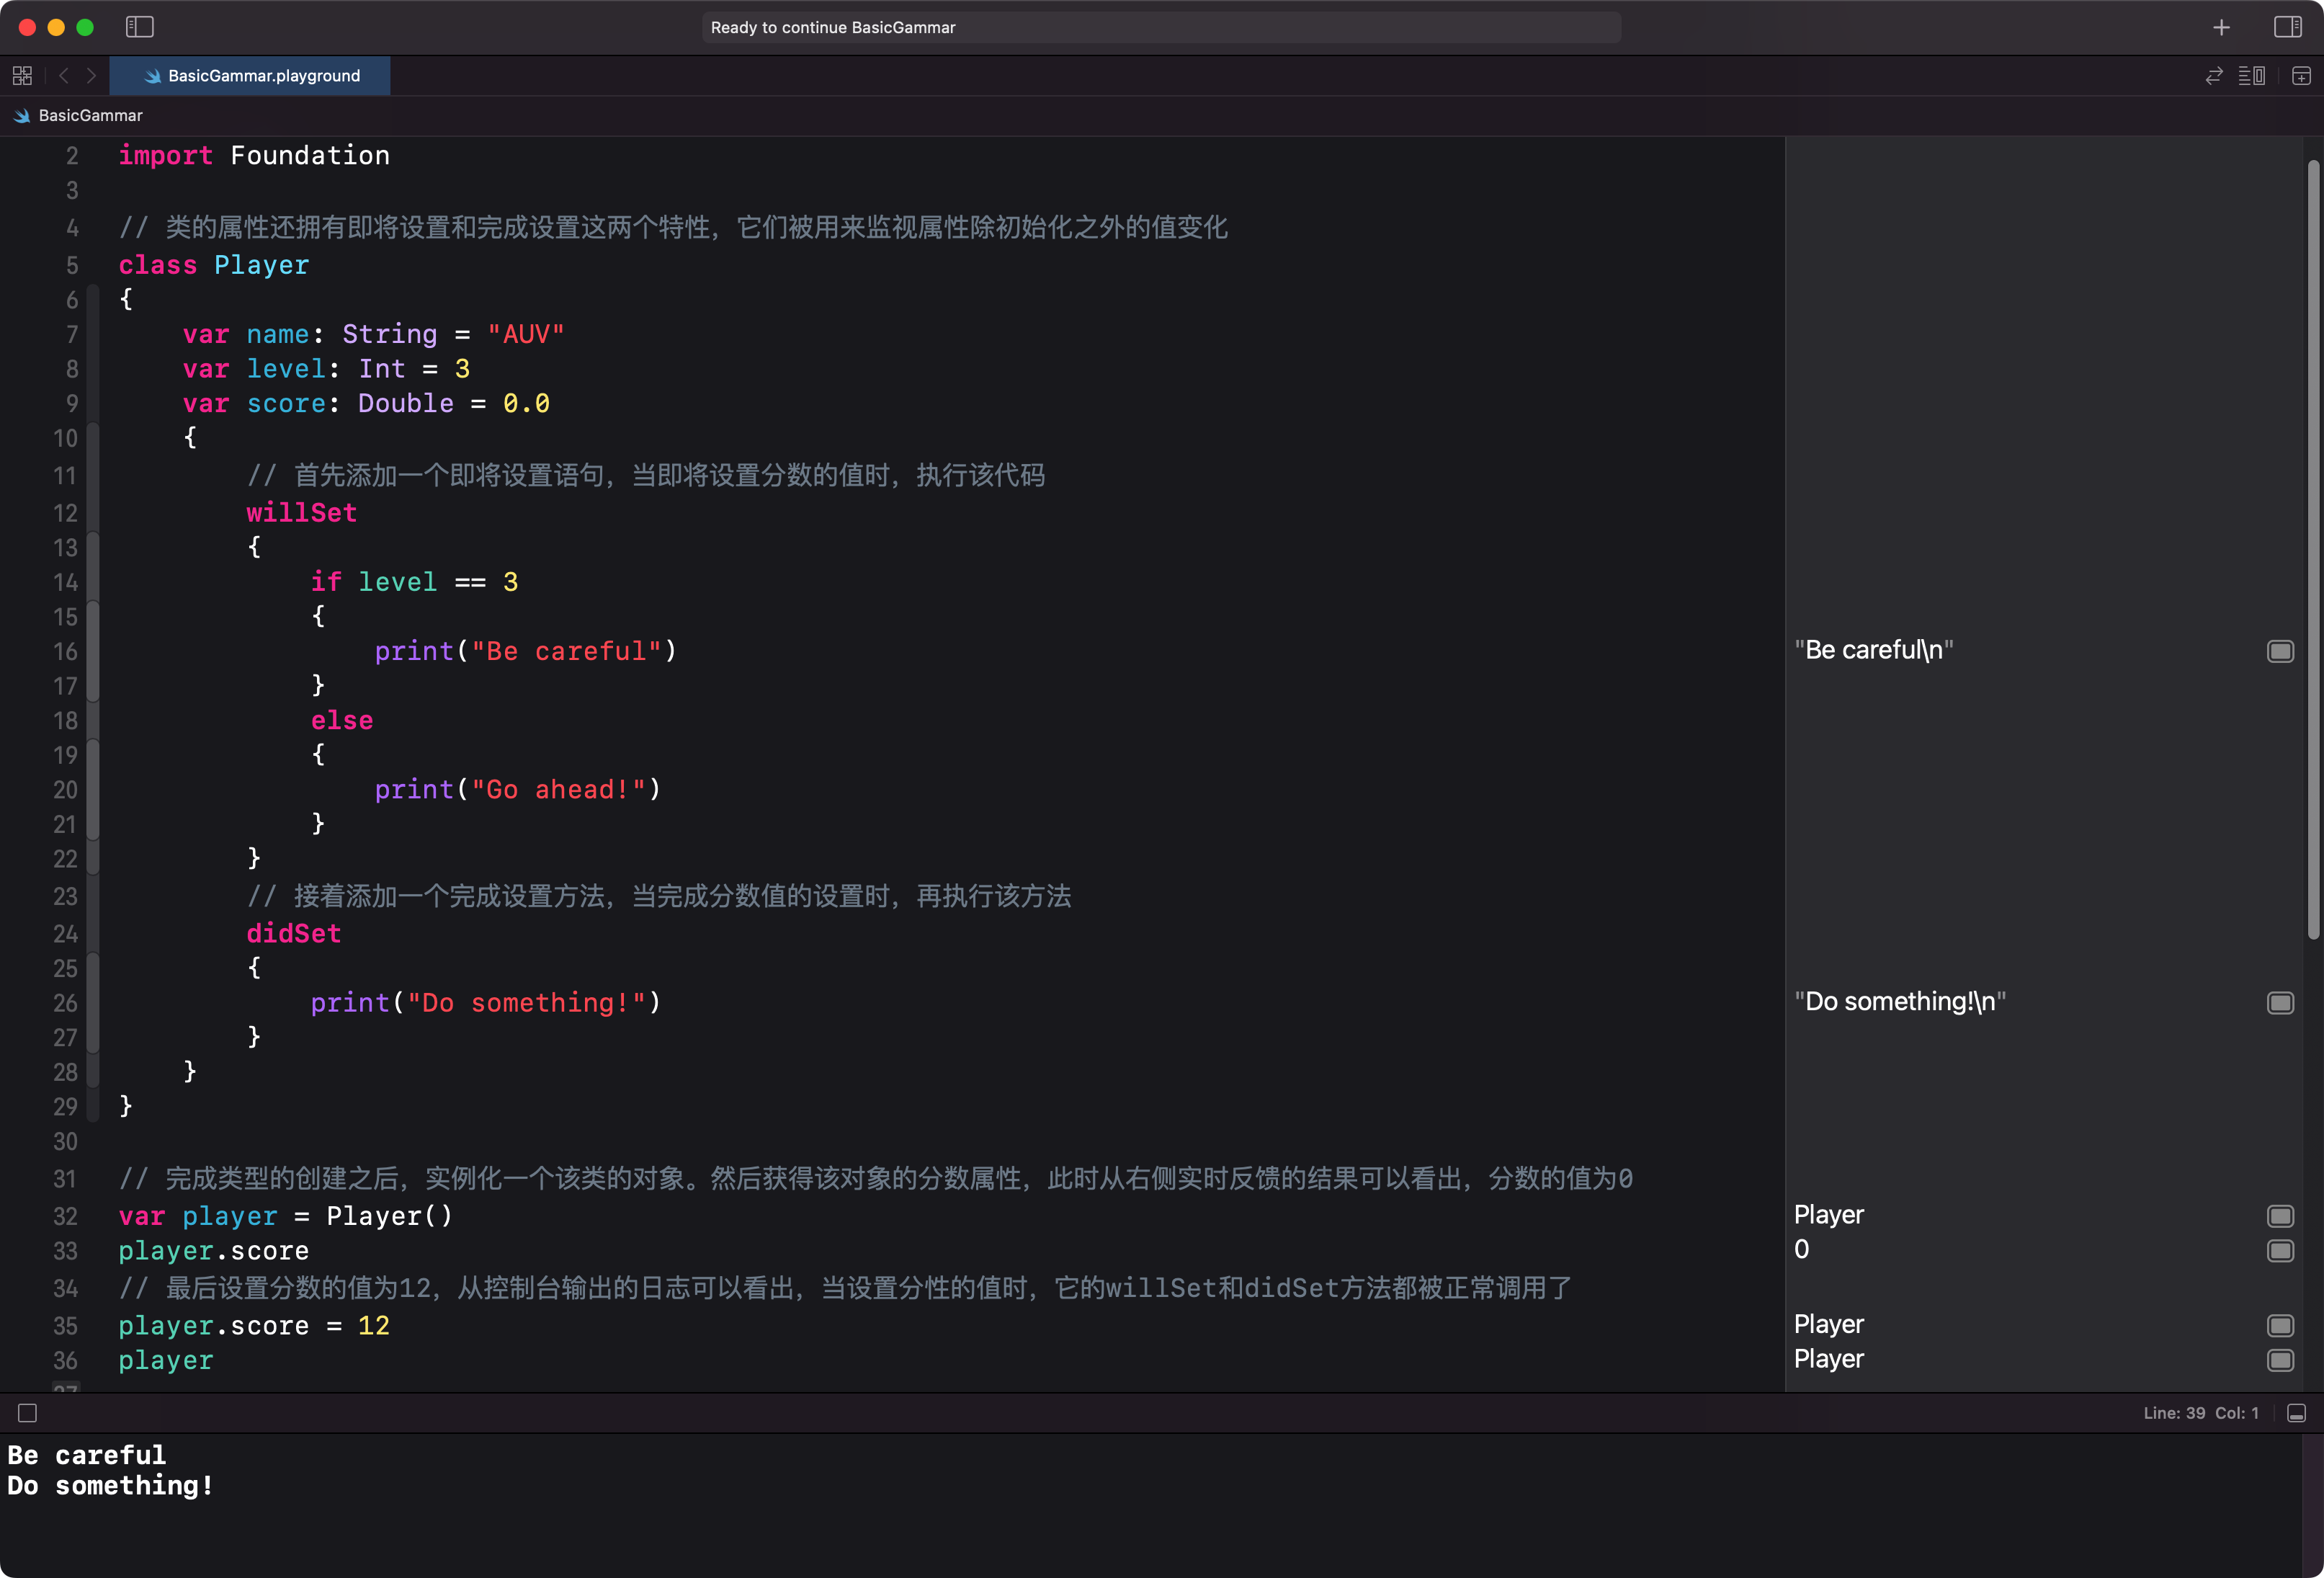
Task: Click the run/stop square in debug bar
Action: [28, 1413]
